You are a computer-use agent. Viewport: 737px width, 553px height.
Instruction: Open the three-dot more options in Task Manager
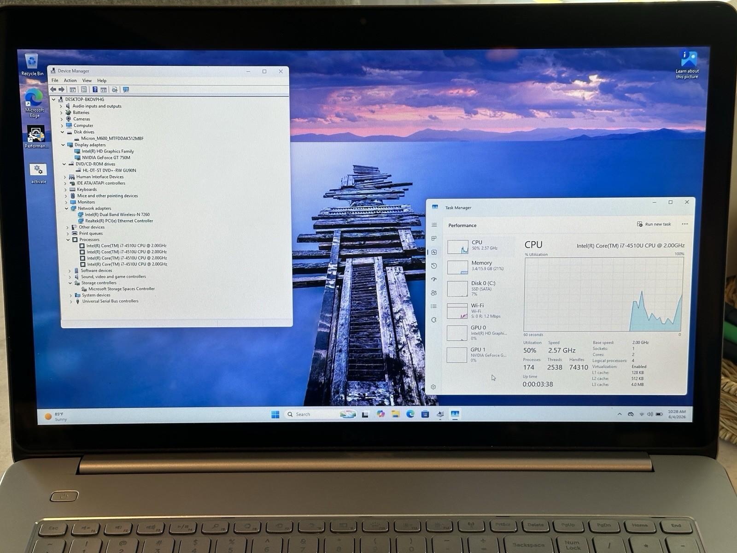(x=684, y=224)
